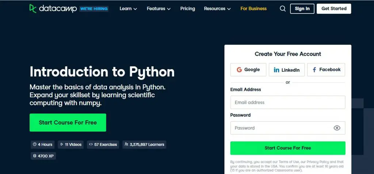Click the Sign In button
374x174 pixels.
point(302,9)
